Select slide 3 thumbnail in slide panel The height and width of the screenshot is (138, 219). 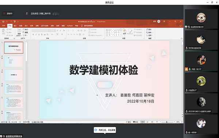(14, 75)
